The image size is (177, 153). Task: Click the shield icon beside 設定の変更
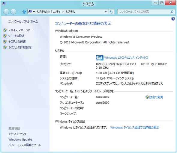tap(147, 97)
